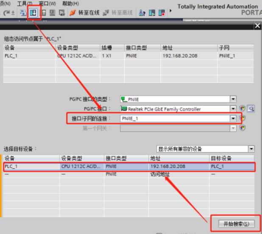The height and width of the screenshot is (234, 262).
Task: Click the magnifier configure interface icon
Action: click(x=251, y=109)
